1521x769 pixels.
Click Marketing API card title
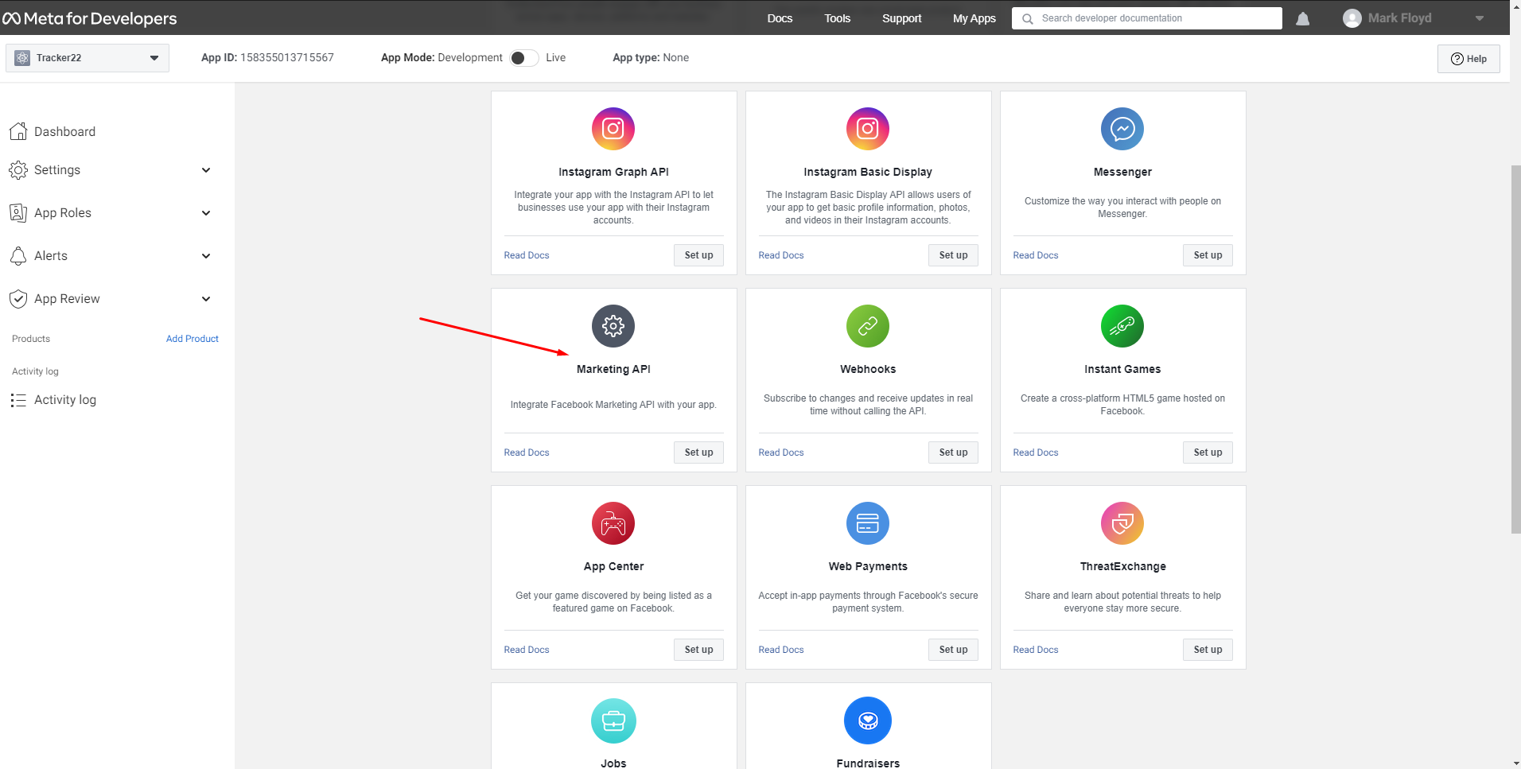coord(613,369)
